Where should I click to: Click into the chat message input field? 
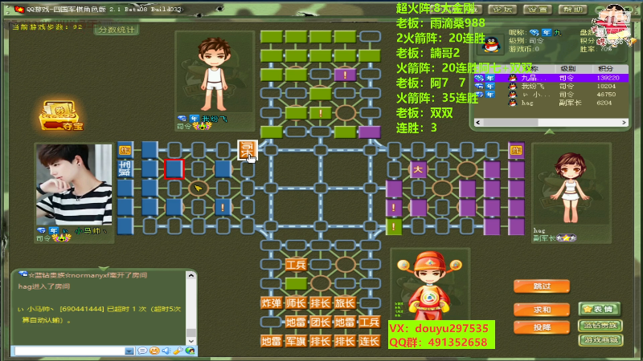[70, 351]
